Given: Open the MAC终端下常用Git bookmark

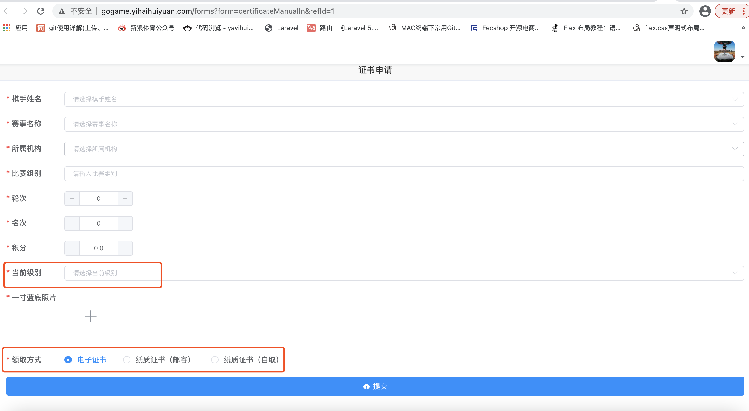Looking at the screenshot, I should point(425,28).
